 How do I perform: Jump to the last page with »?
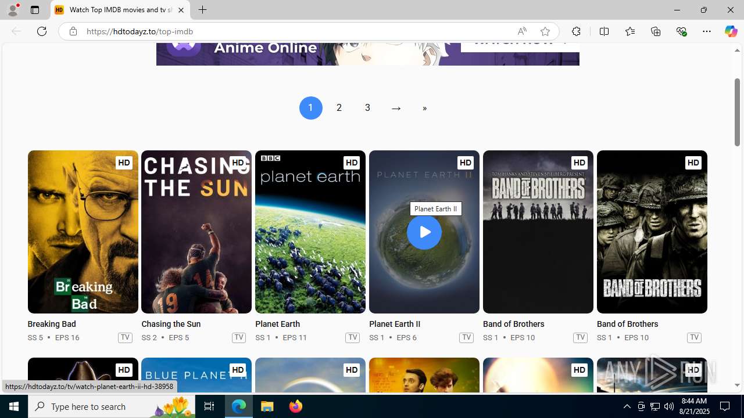[x=425, y=108]
